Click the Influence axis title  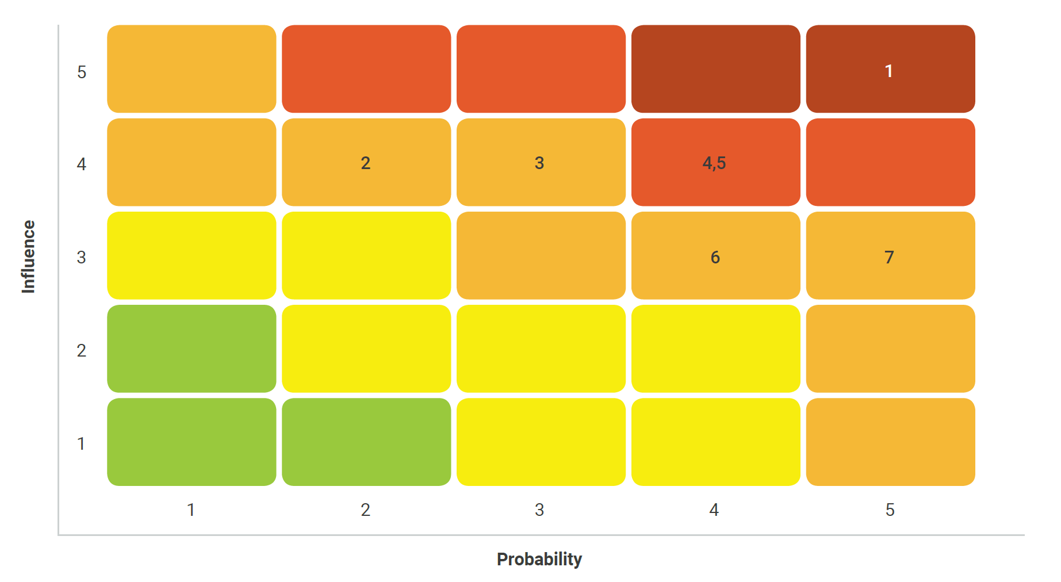point(28,256)
